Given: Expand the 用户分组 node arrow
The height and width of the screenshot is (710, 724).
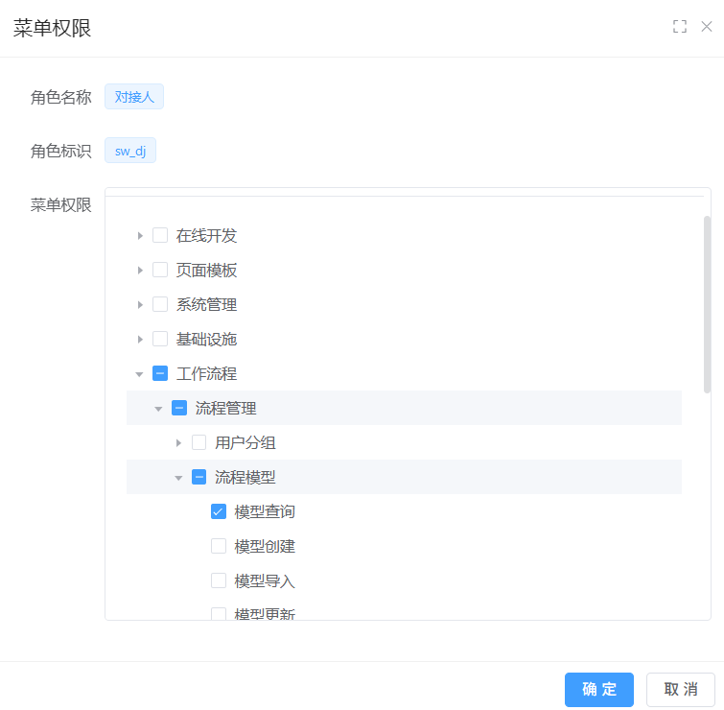Looking at the screenshot, I should (x=179, y=442).
